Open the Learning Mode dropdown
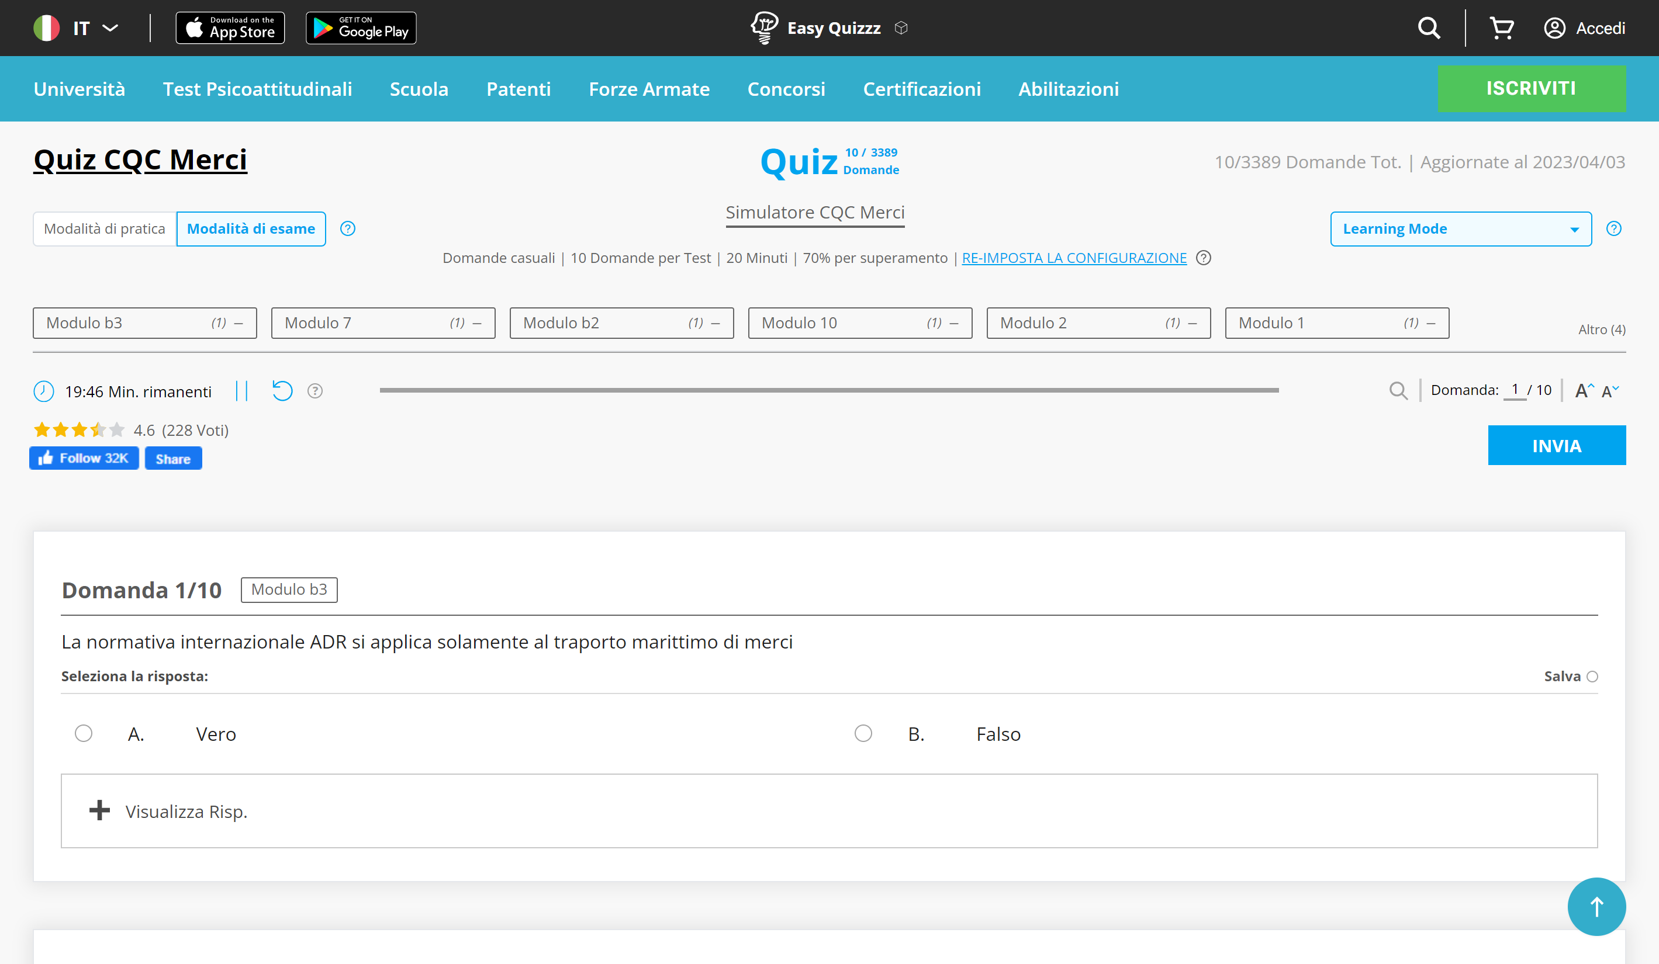1659x964 pixels. tap(1461, 229)
